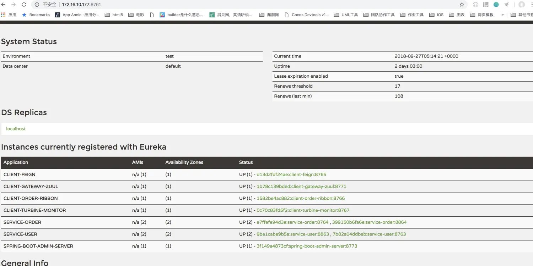533x266 pixels.
Task: Select the CLIENT-TURBINE-MONITOR application name
Action: pos(34,210)
